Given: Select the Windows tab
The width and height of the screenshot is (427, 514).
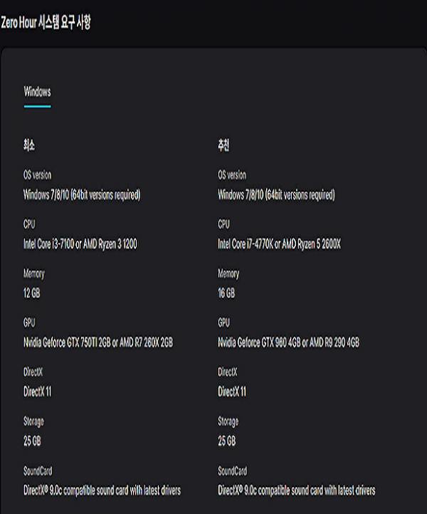Looking at the screenshot, I should coord(37,92).
